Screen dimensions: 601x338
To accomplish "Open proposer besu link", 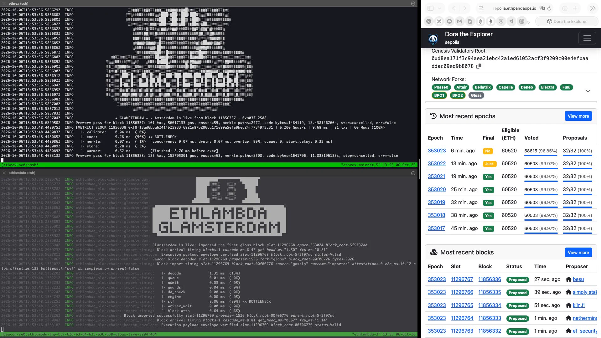I will (578, 279).
